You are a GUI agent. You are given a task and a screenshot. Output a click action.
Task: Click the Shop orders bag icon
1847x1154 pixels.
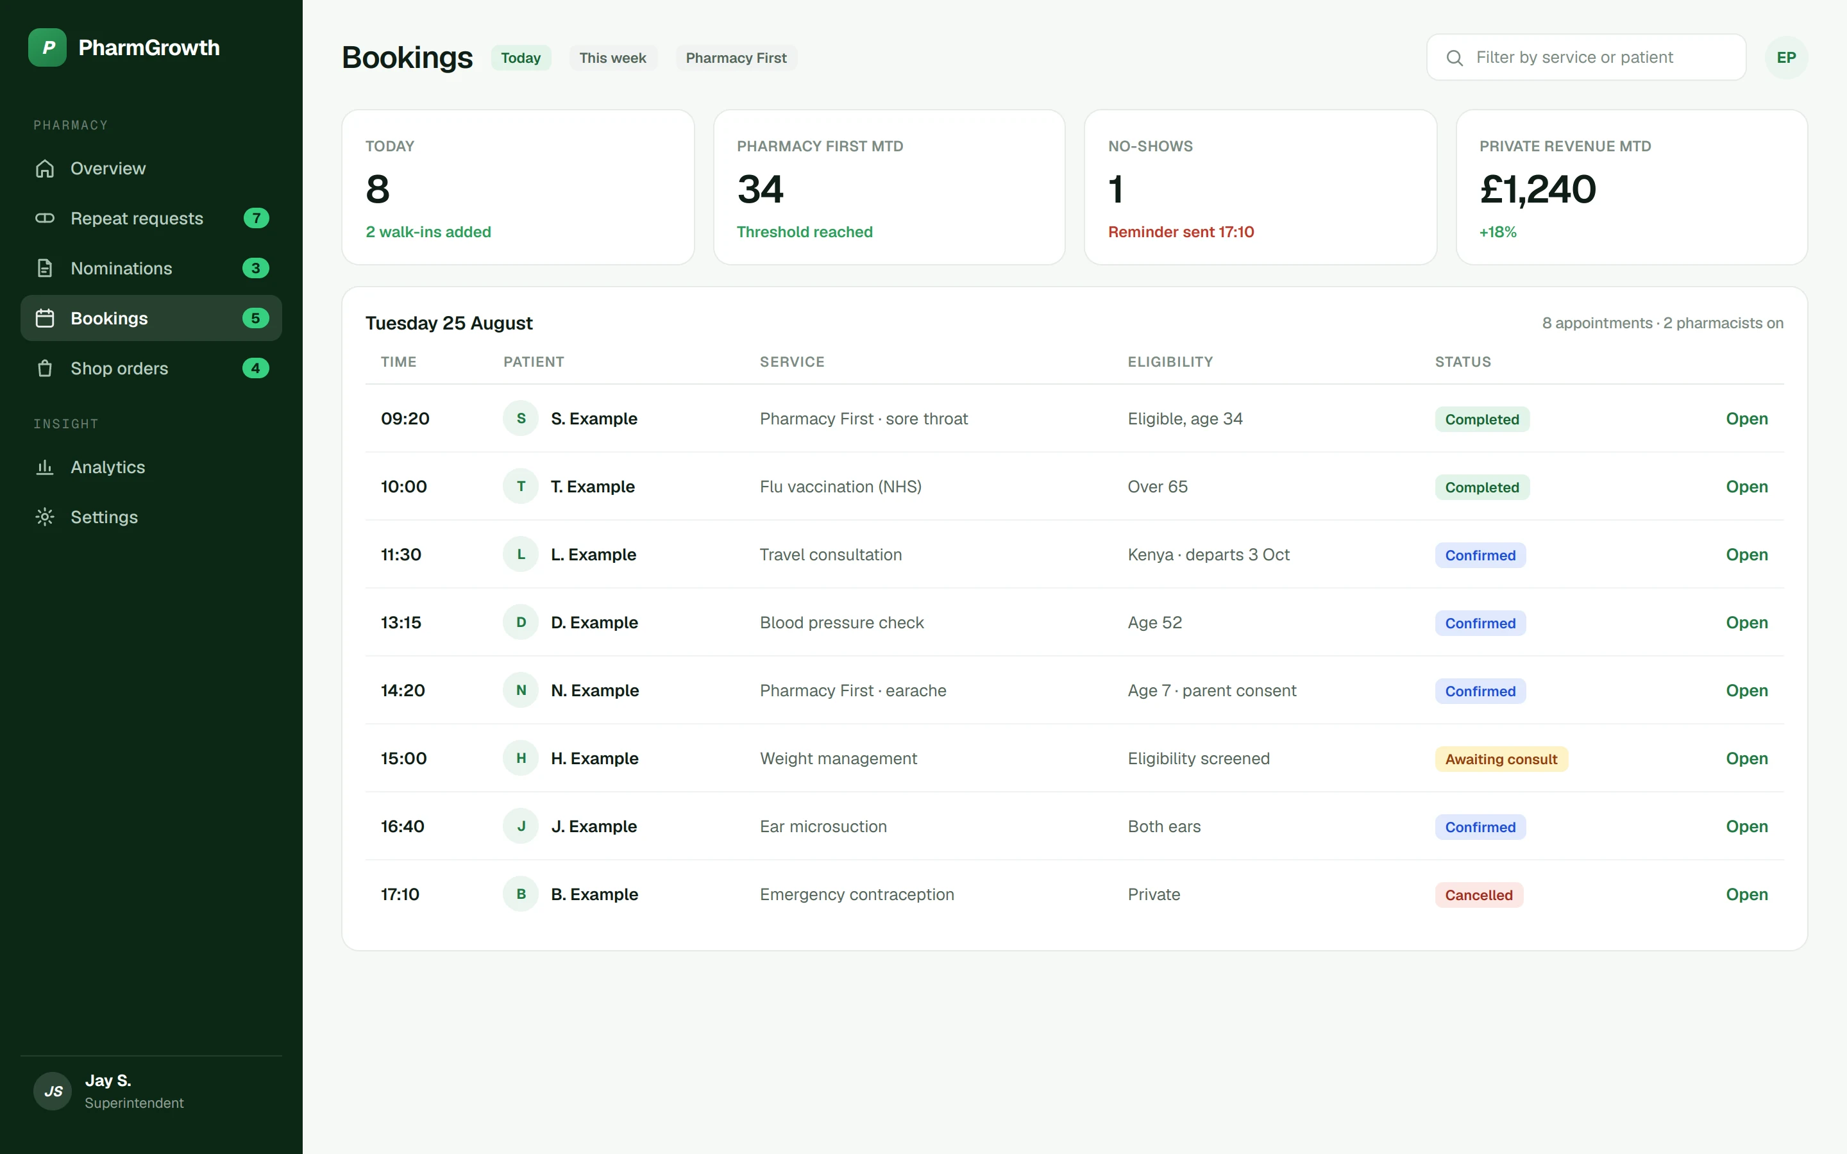click(45, 369)
